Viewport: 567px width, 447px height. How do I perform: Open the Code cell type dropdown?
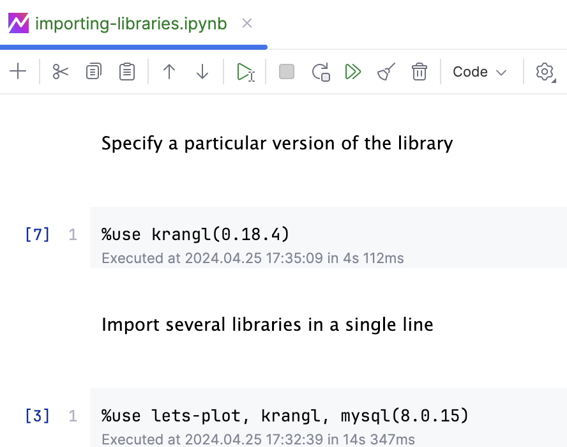(x=480, y=72)
